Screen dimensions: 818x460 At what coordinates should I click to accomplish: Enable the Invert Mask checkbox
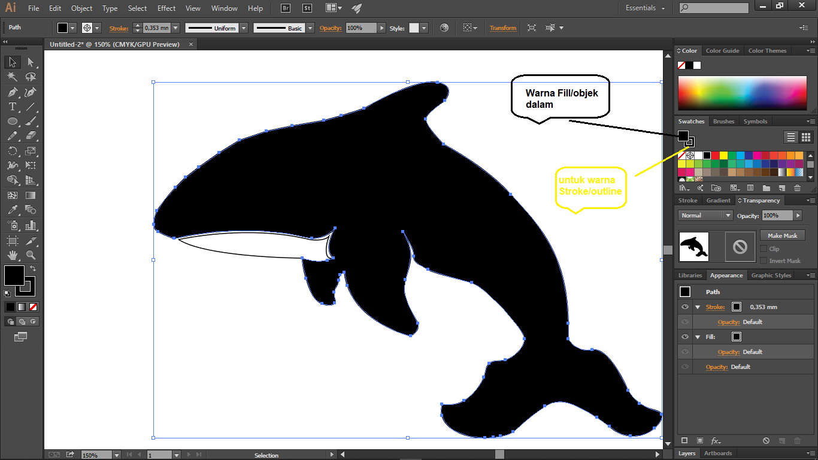tap(764, 261)
